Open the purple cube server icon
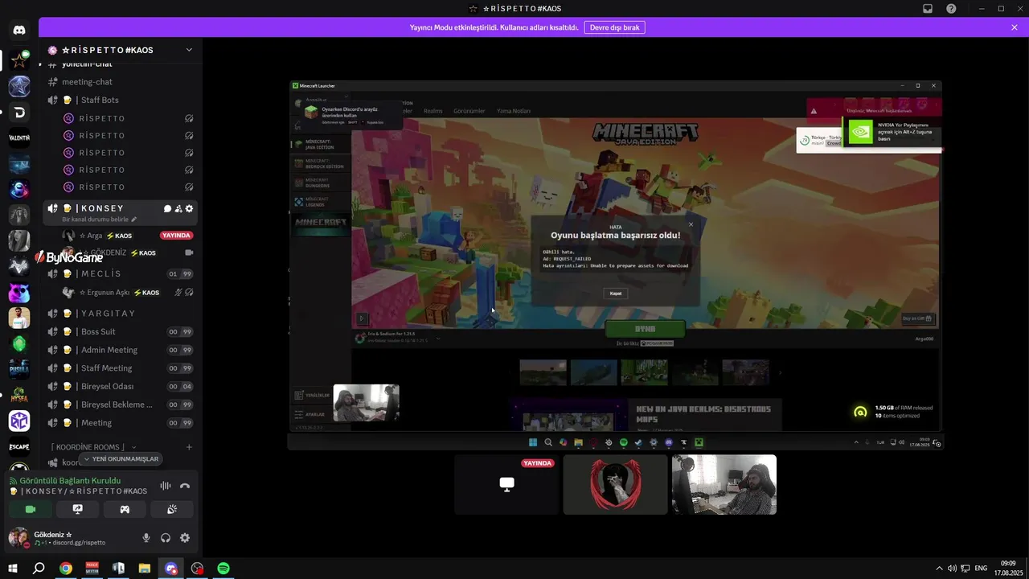This screenshot has width=1029, height=579. (19, 421)
